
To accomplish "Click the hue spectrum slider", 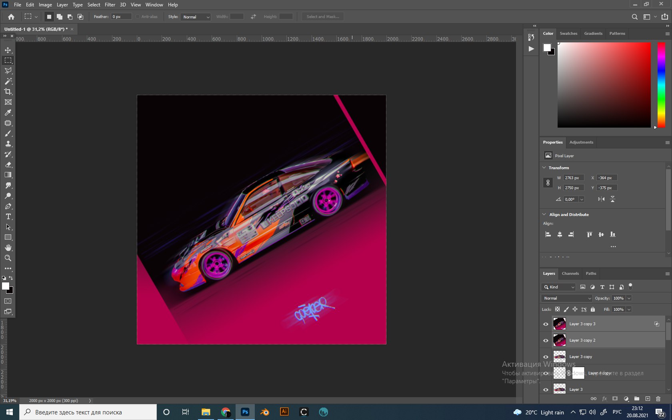I will [662, 85].
